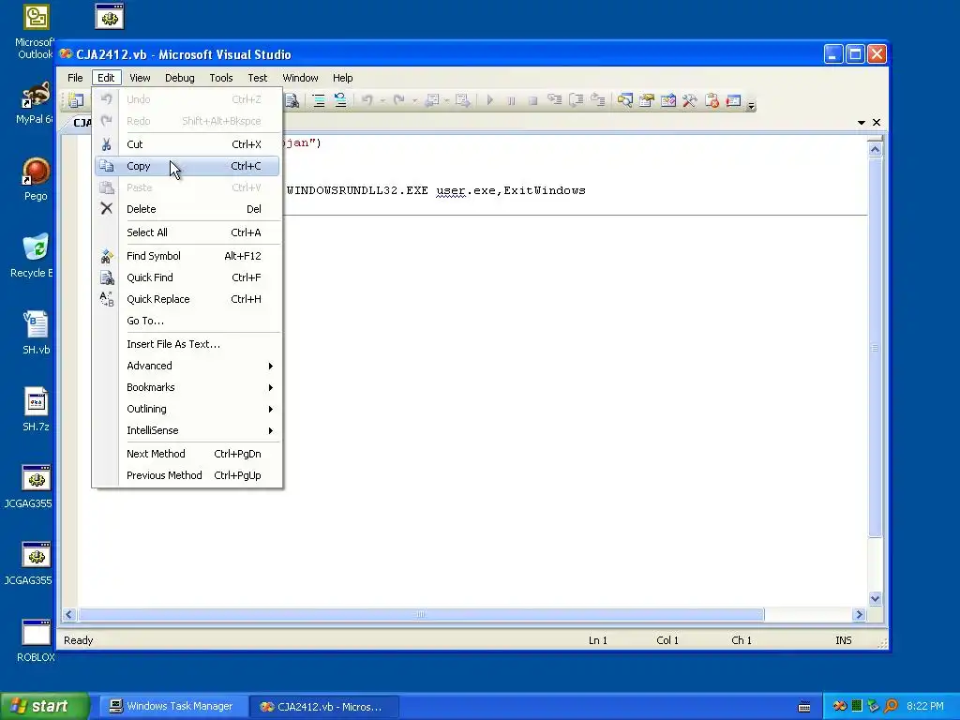960x720 pixels.
Task: Click the vertical scrollbar up arrow
Action: click(x=875, y=149)
